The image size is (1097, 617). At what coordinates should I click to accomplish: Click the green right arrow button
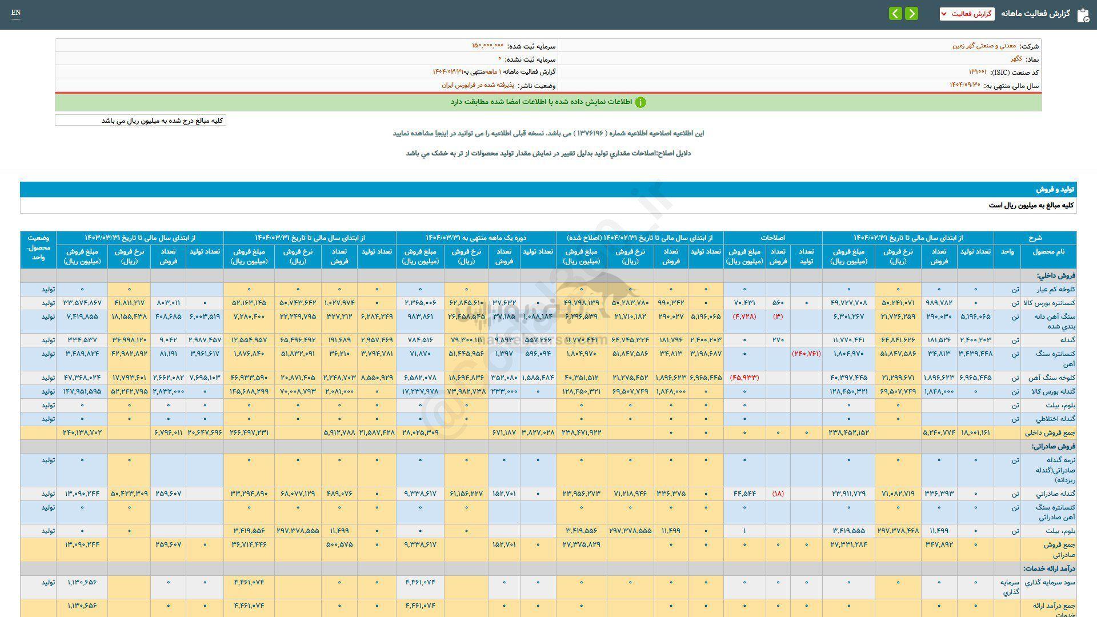pyautogui.click(x=911, y=13)
